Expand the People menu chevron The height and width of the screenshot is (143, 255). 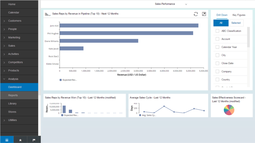click(x=4, y=29)
